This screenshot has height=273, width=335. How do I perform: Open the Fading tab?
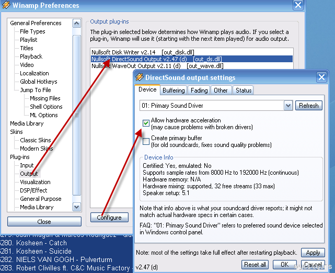pos(199,90)
